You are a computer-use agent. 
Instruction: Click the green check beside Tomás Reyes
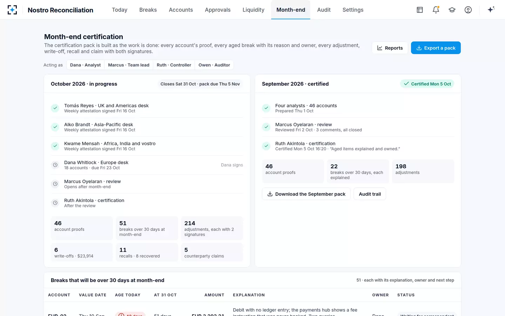pos(55,108)
